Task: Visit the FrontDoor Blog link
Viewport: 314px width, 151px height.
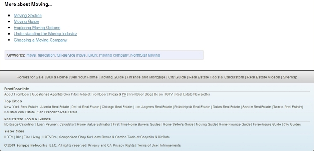Action: click(140, 94)
